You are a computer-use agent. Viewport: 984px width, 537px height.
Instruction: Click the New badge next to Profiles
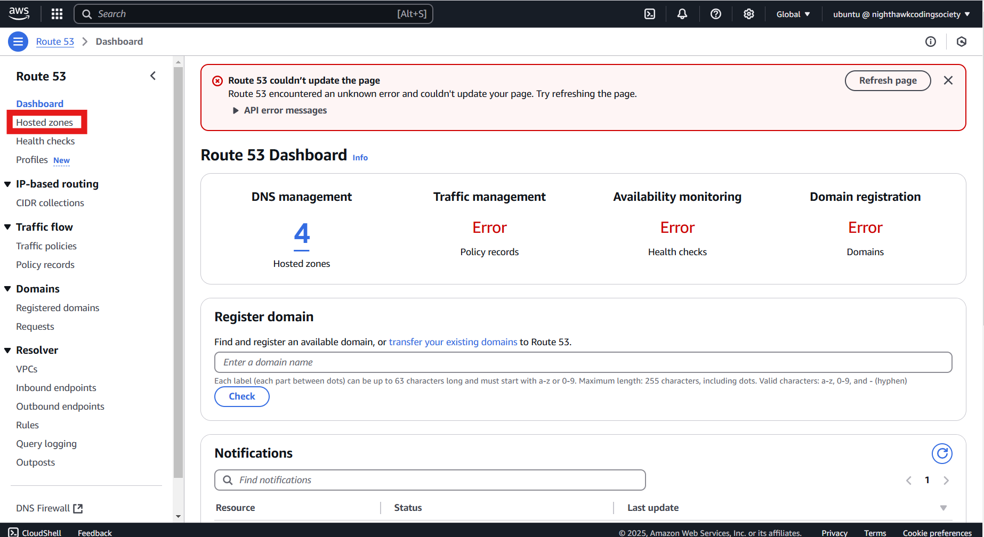coord(61,160)
